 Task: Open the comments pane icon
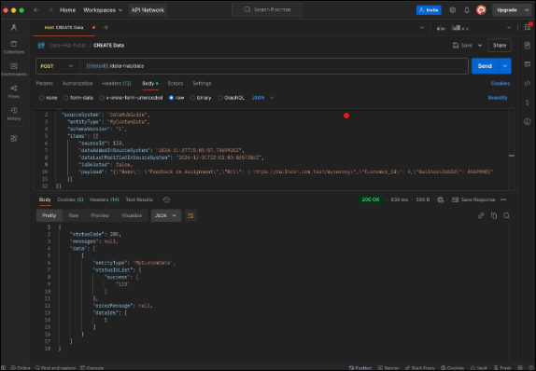point(528,64)
